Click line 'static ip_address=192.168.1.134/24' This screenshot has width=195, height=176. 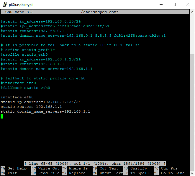tap(41, 102)
